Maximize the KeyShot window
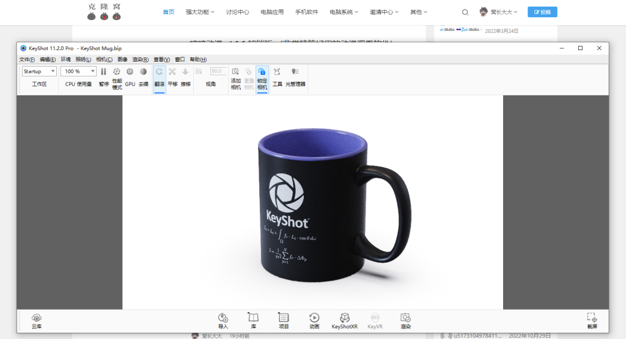The height and width of the screenshot is (339, 626). [581, 48]
